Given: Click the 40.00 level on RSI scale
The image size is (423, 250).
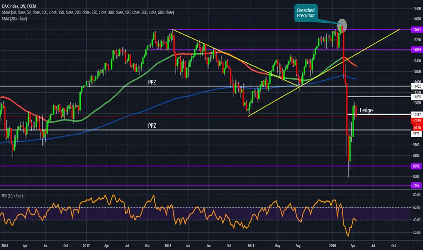Looking at the screenshot, I should click(417, 220).
